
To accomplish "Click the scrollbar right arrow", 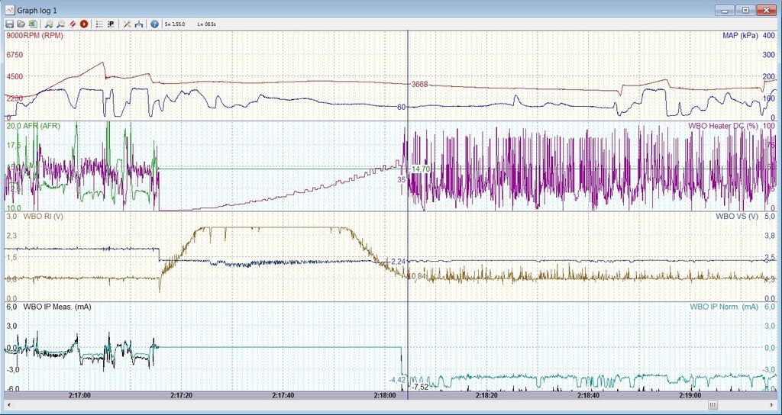I will (x=771, y=405).
